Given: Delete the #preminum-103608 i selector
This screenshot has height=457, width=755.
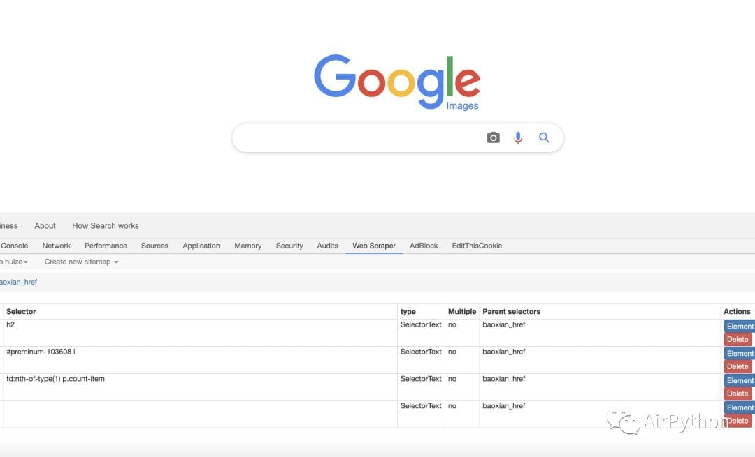Looking at the screenshot, I should (738, 366).
